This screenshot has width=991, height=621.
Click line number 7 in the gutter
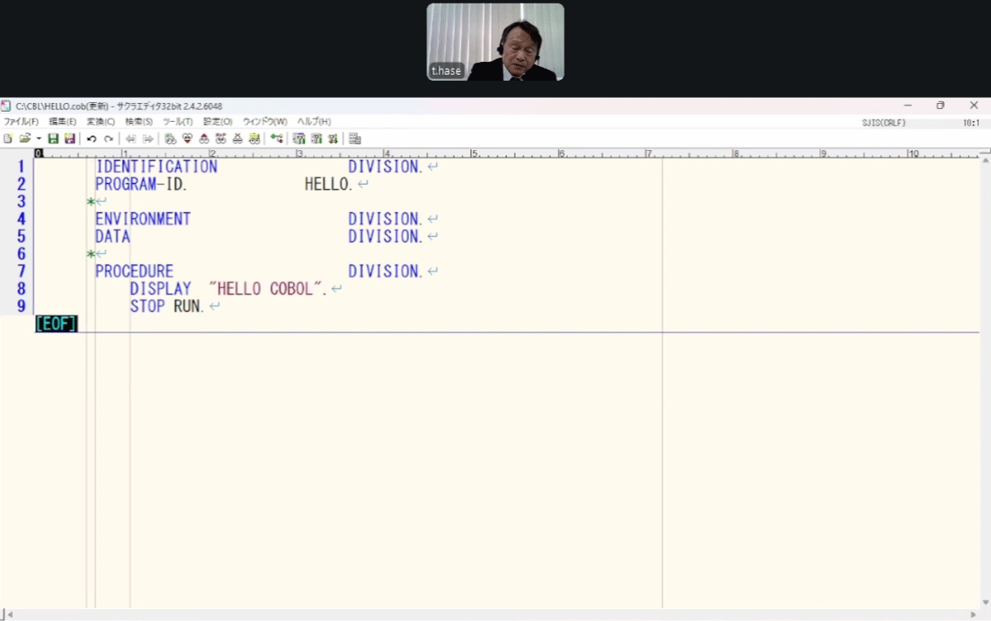tap(21, 271)
